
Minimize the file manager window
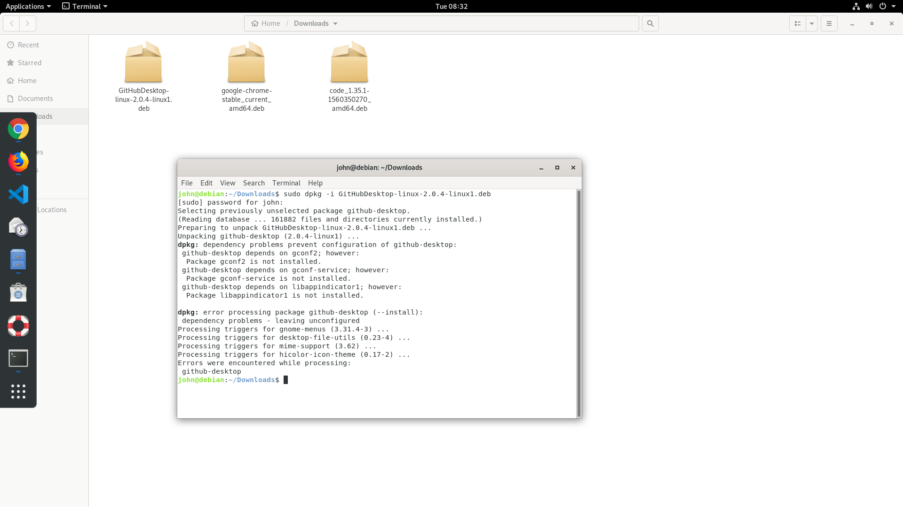click(x=852, y=23)
